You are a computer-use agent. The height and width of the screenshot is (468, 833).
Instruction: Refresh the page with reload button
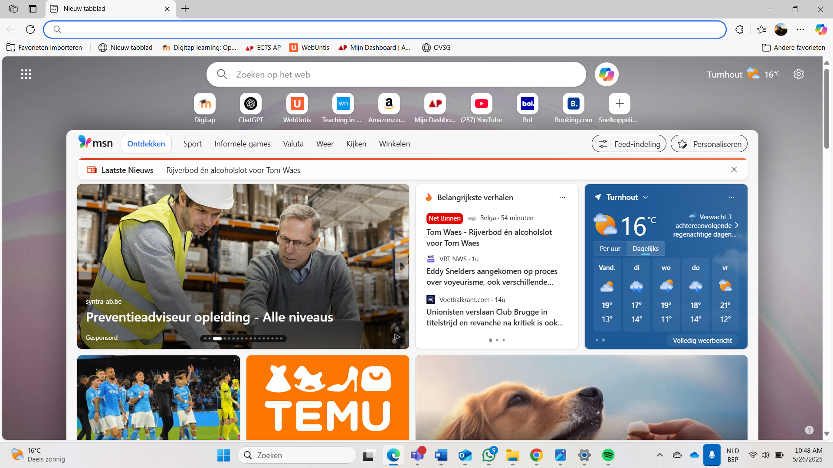click(x=30, y=29)
